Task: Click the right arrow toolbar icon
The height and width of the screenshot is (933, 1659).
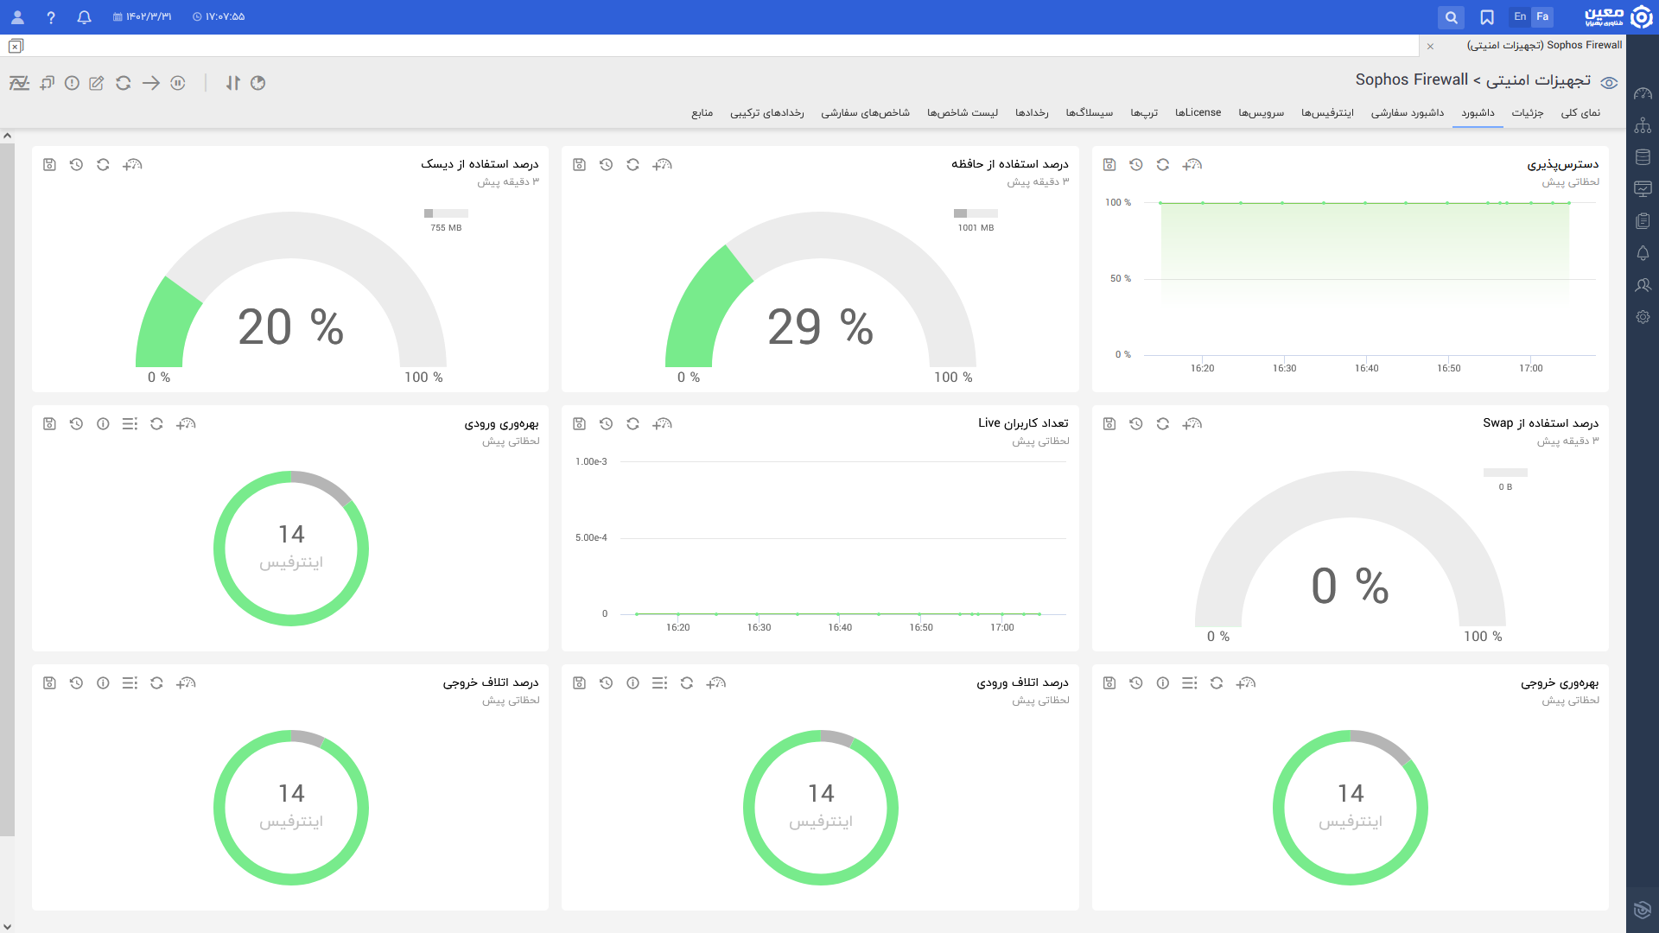Action: tap(151, 83)
